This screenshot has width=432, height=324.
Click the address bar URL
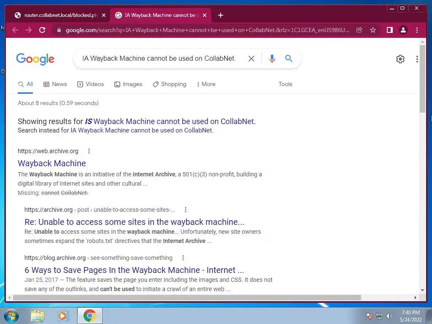pos(207,30)
